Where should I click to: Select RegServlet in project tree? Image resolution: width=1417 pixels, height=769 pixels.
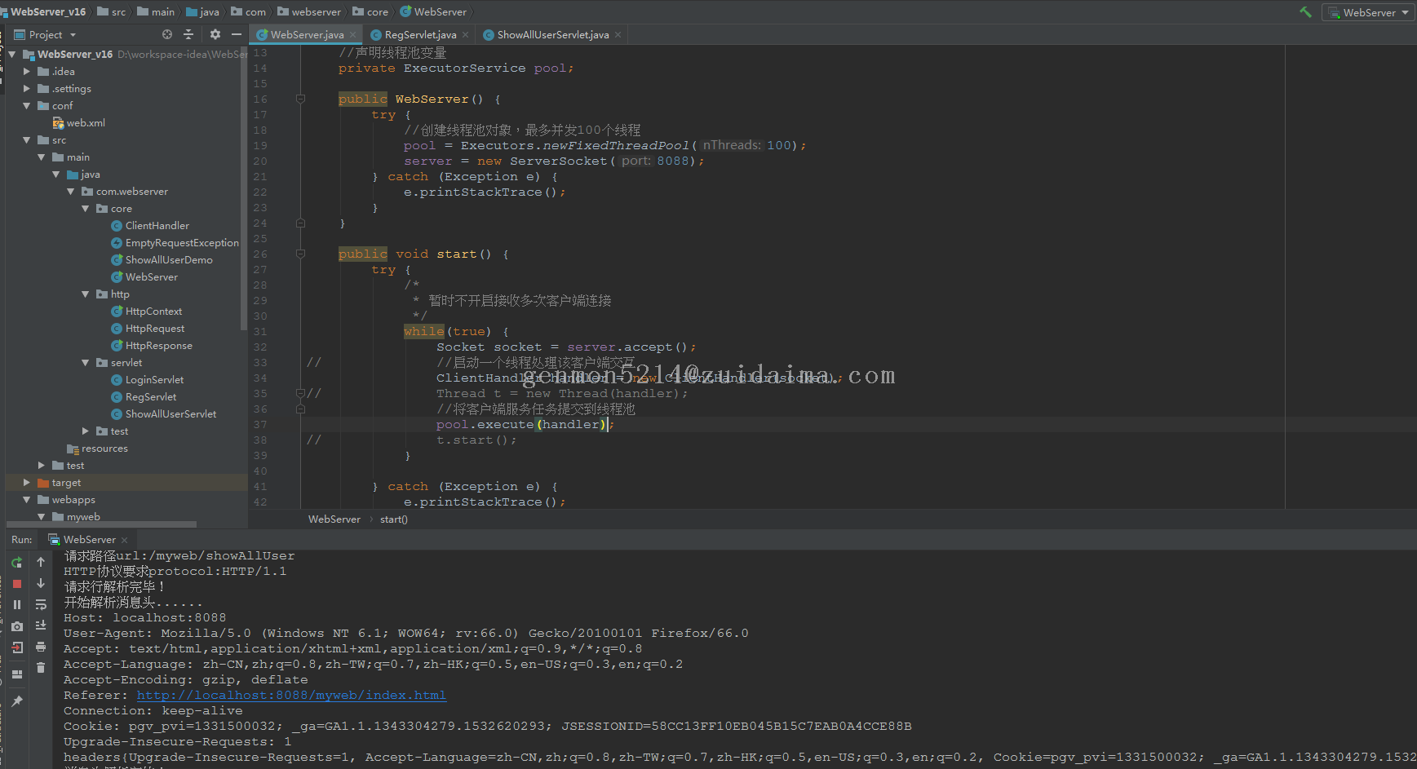pyautogui.click(x=144, y=397)
